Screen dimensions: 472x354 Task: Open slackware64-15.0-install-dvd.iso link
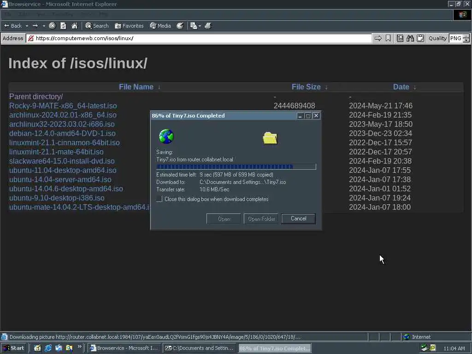click(x=62, y=161)
